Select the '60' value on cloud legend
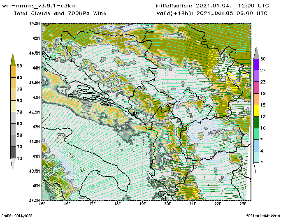The height and width of the screenshot is (218, 288). [19, 123]
